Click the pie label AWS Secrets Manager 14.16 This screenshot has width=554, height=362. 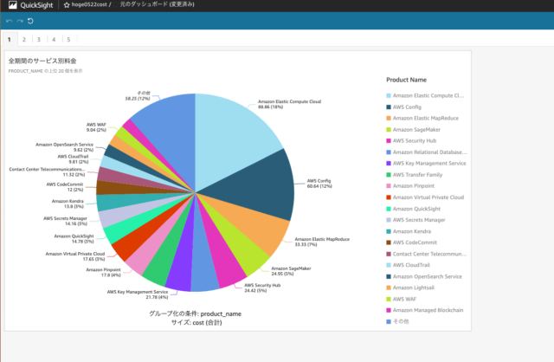point(66,221)
